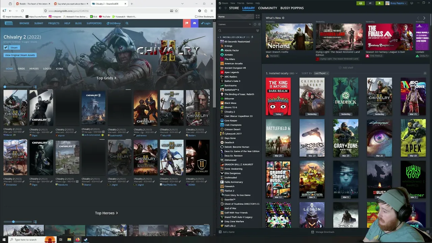Open the Games filter dropdown in Steam
The height and width of the screenshot is (243, 432).
click(235, 24)
